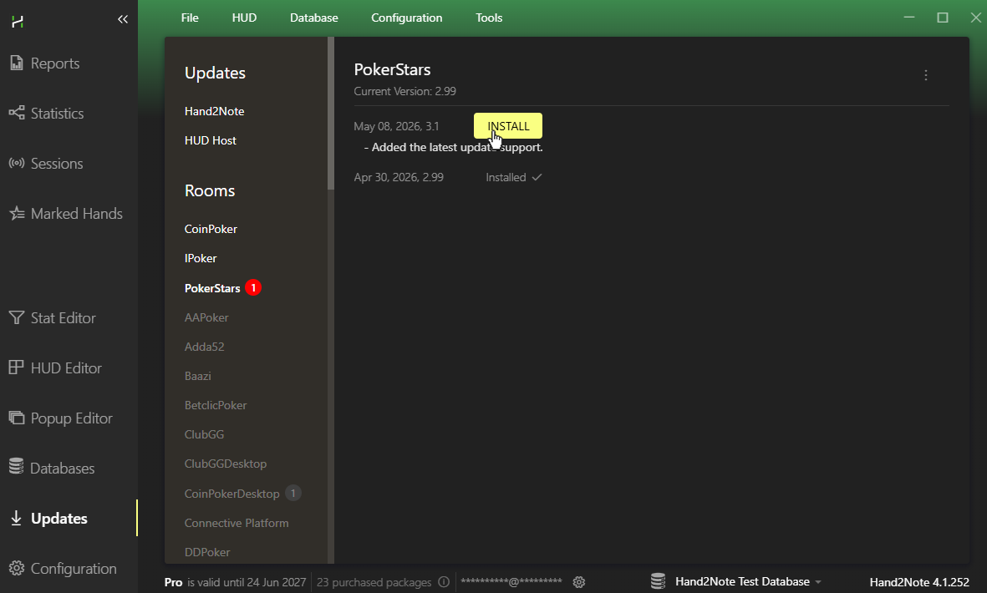Open the Tools menu

489,18
